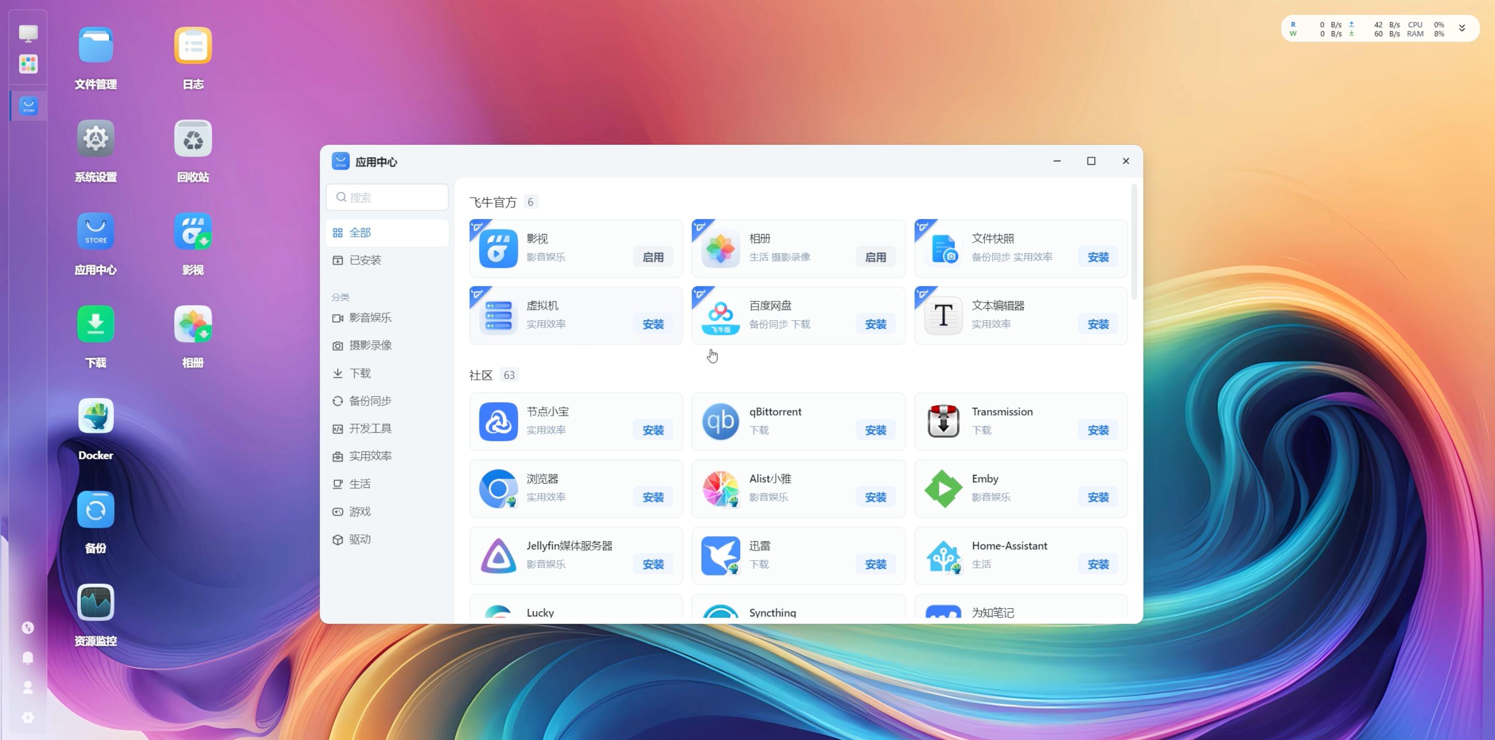Select the 已安装 installed tab
The image size is (1495, 740).
pos(365,260)
